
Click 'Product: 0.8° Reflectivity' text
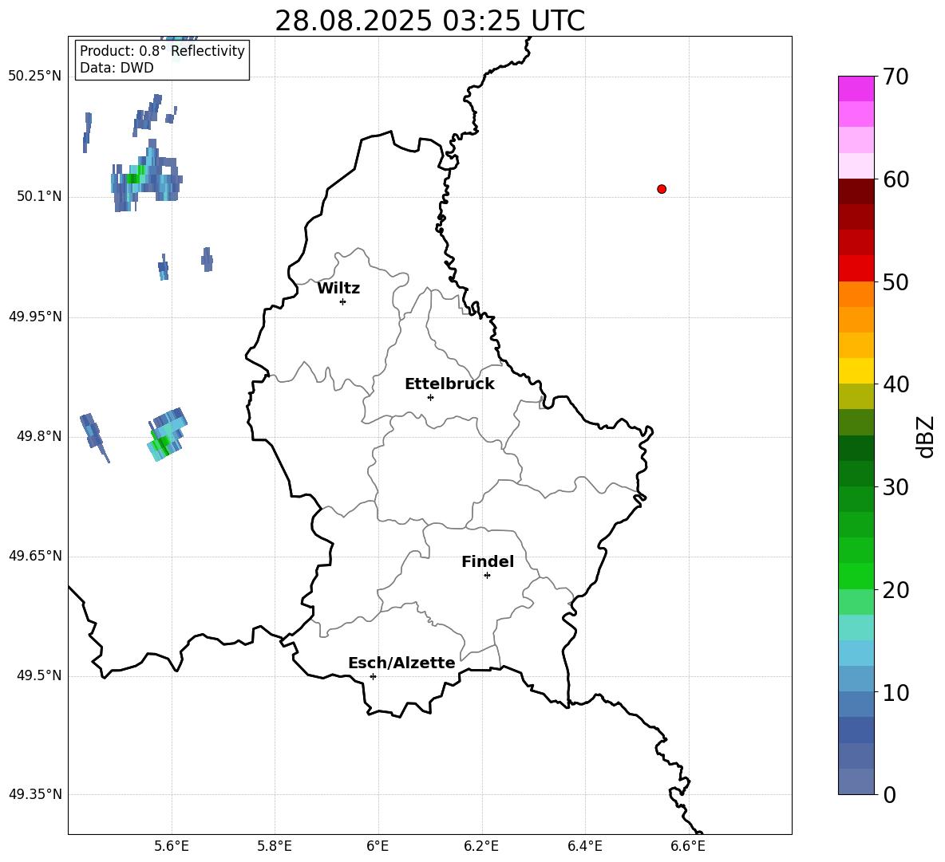(x=162, y=50)
